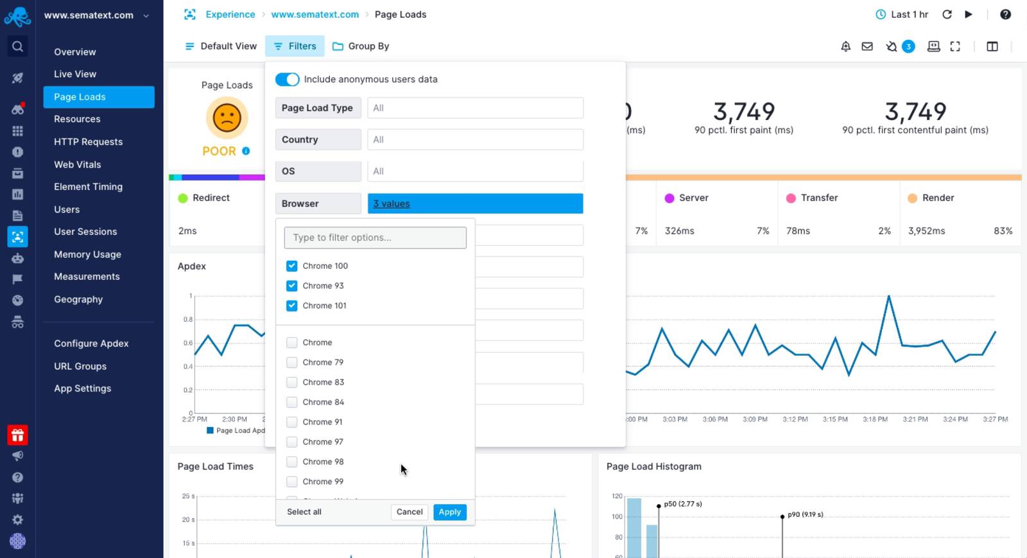
Task: Open the Default View menu
Action: point(221,46)
